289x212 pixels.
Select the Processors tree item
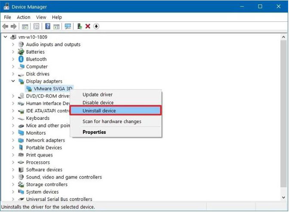(x=38, y=162)
